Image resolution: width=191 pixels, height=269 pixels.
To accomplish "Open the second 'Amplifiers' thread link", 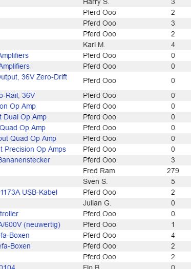I will (x=15, y=67).
